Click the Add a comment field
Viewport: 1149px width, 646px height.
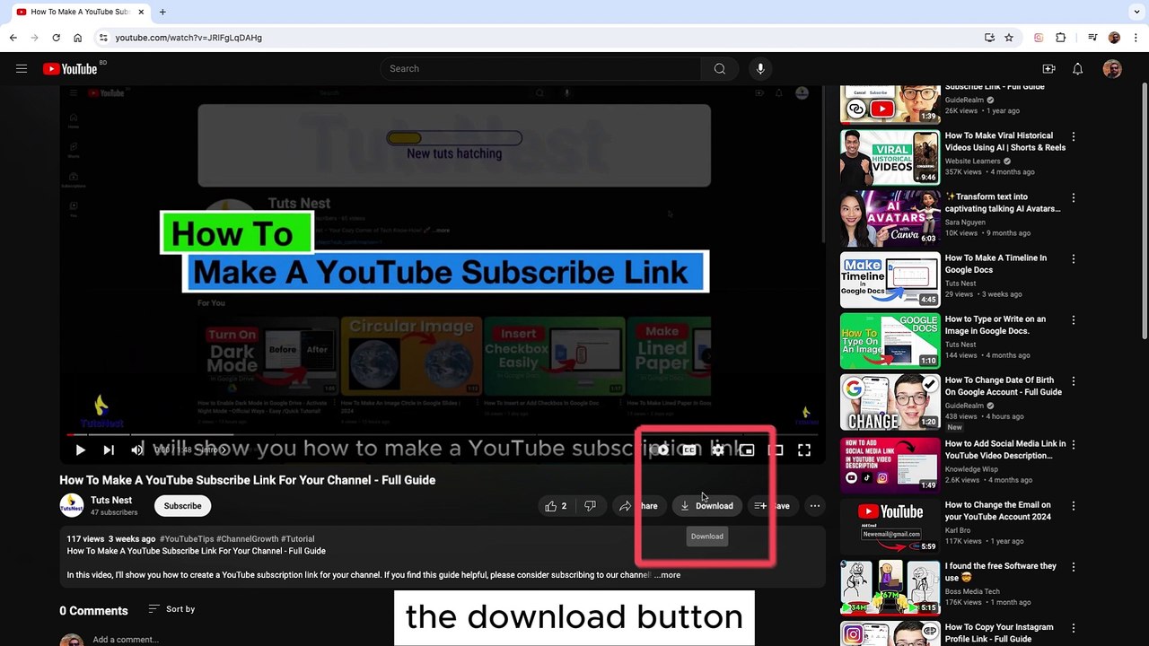(126, 640)
